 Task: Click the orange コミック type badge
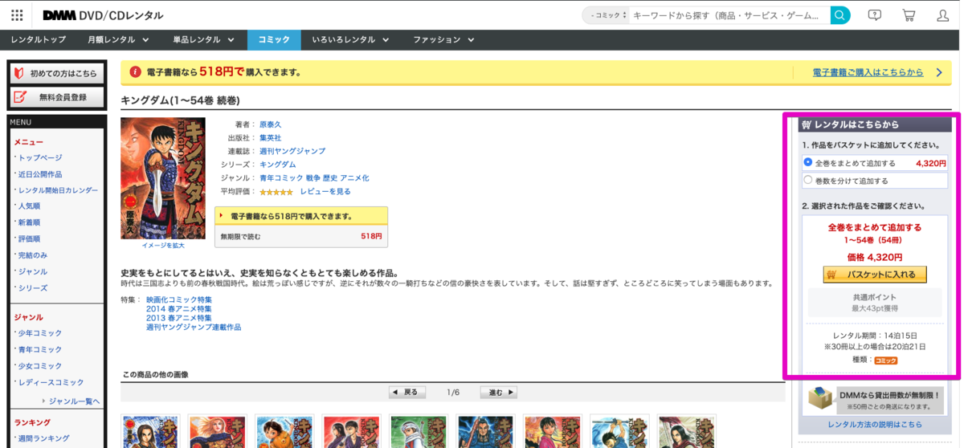(x=886, y=360)
